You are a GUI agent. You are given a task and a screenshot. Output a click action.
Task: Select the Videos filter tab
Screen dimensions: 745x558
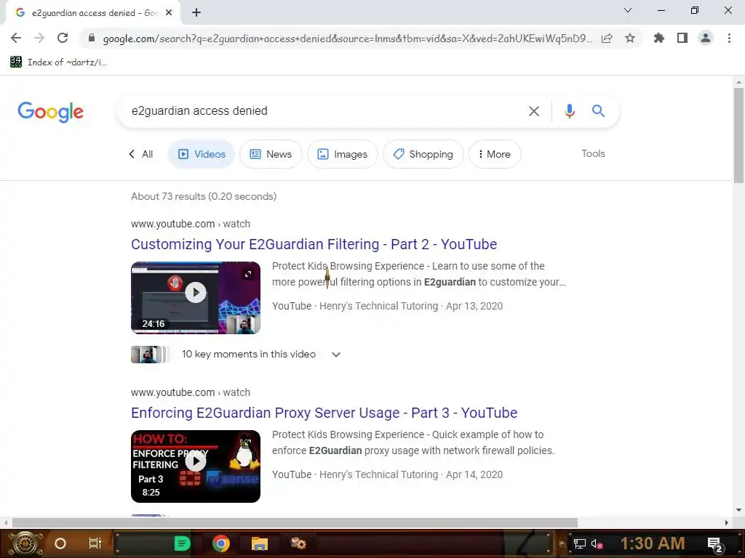point(202,154)
